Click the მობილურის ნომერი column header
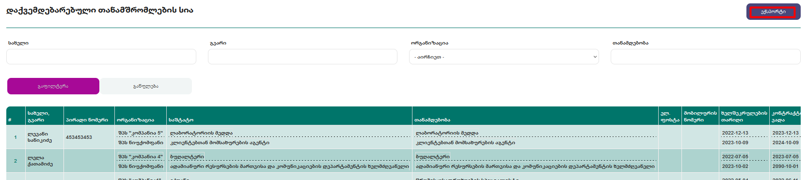Image resolution: width=807 pixels, height=180 pixels. pos(700,116)
